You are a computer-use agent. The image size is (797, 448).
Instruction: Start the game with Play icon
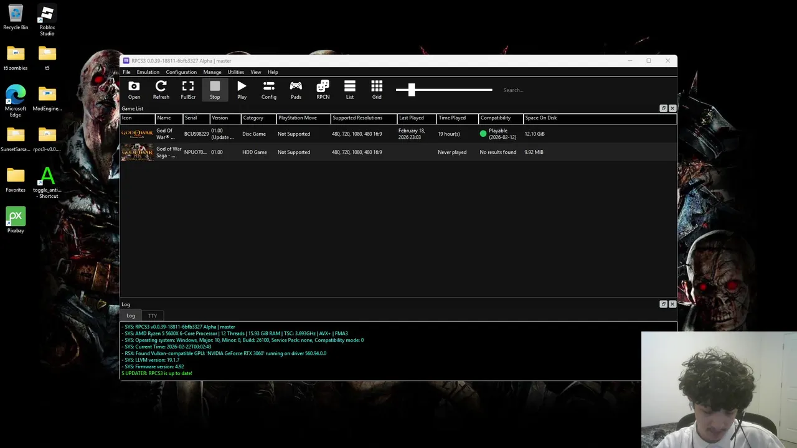[x=242, y=90]
